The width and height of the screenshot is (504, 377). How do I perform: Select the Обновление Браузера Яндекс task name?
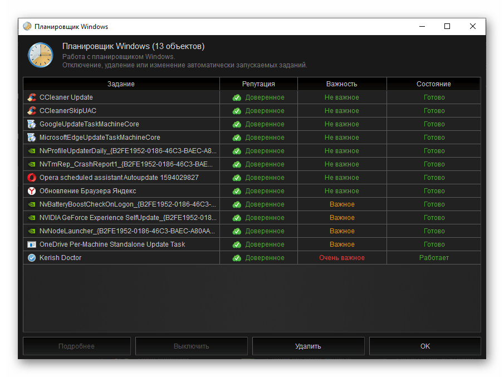[x=88, y=191]
